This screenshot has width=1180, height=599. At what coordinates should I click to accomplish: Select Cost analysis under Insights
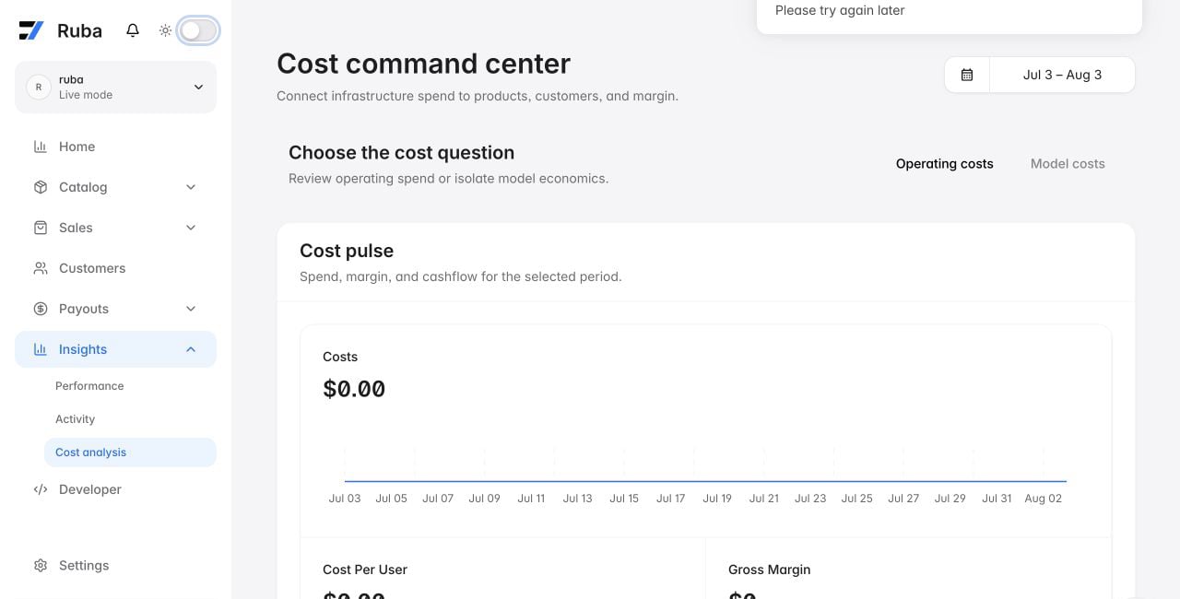tap(130, 452)
